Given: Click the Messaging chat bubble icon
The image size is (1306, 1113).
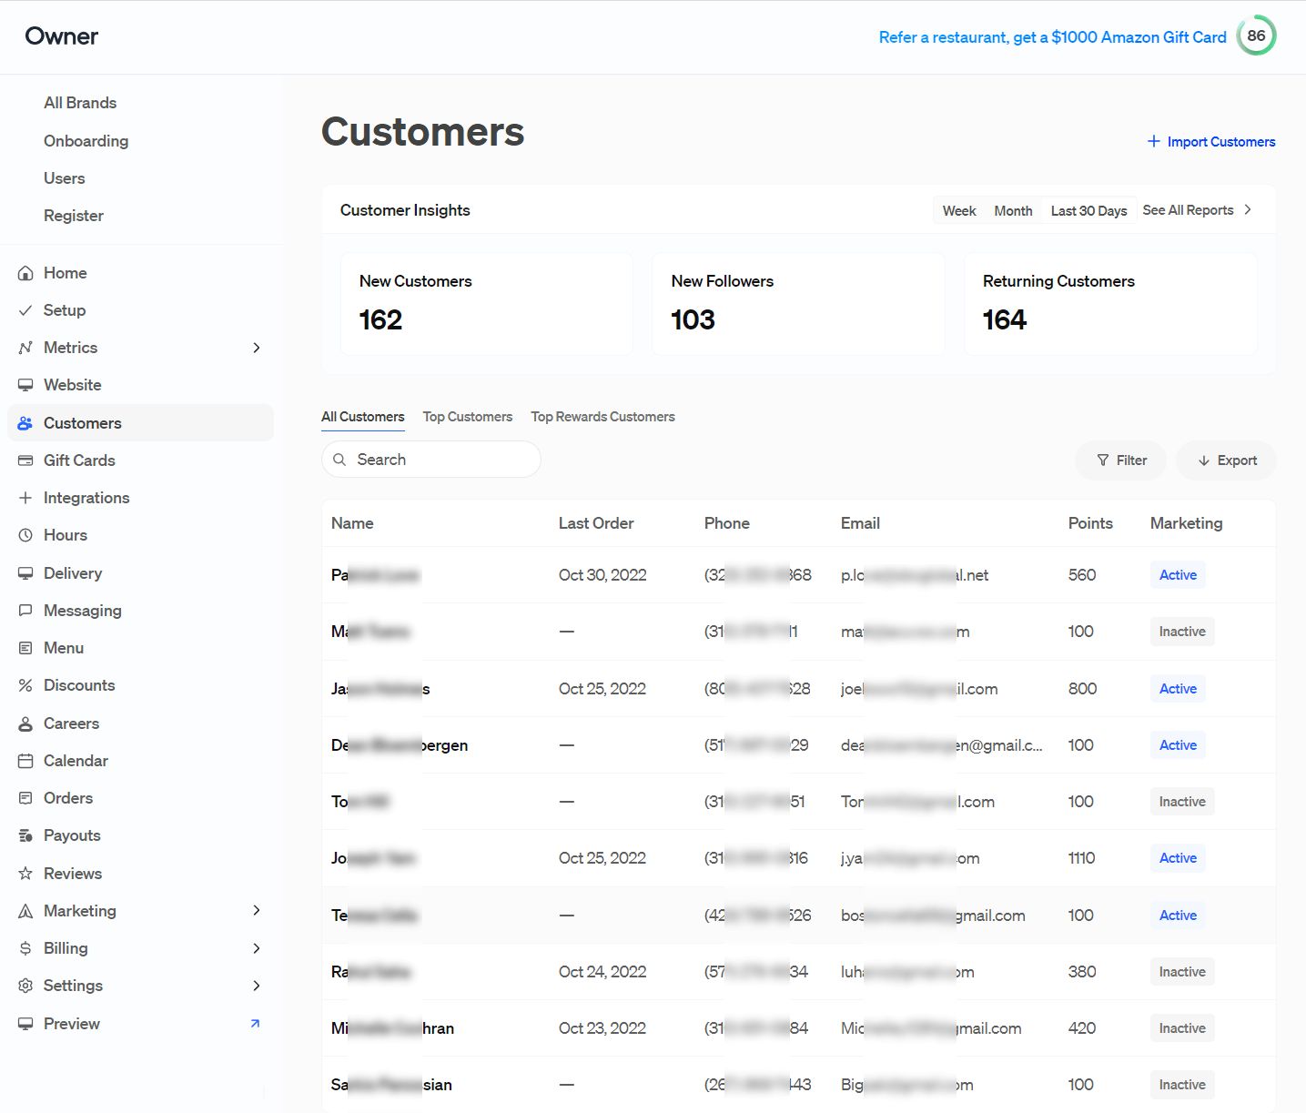Looking at the screenshot, I should tap(25, 611).
